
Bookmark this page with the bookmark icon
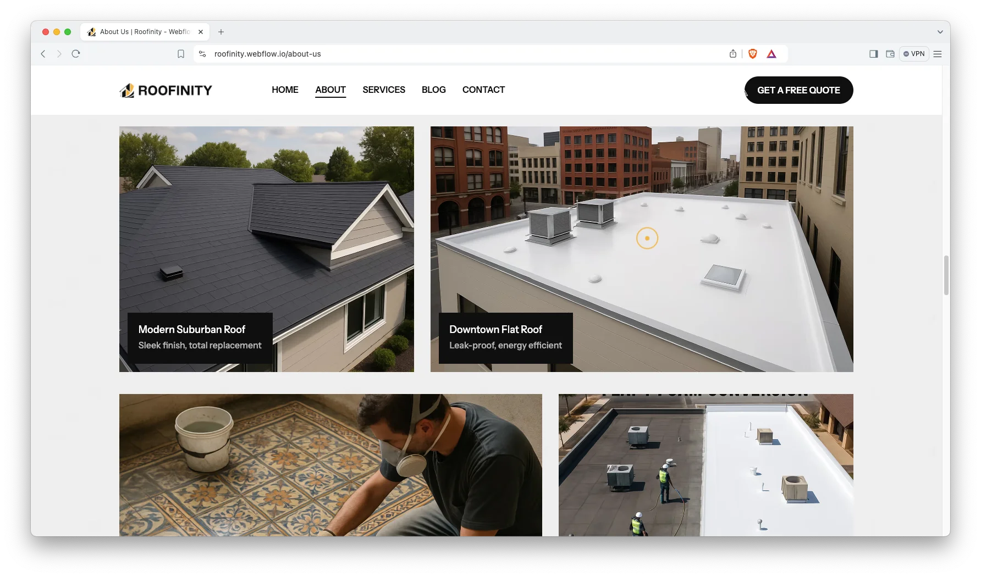point(181,54)
